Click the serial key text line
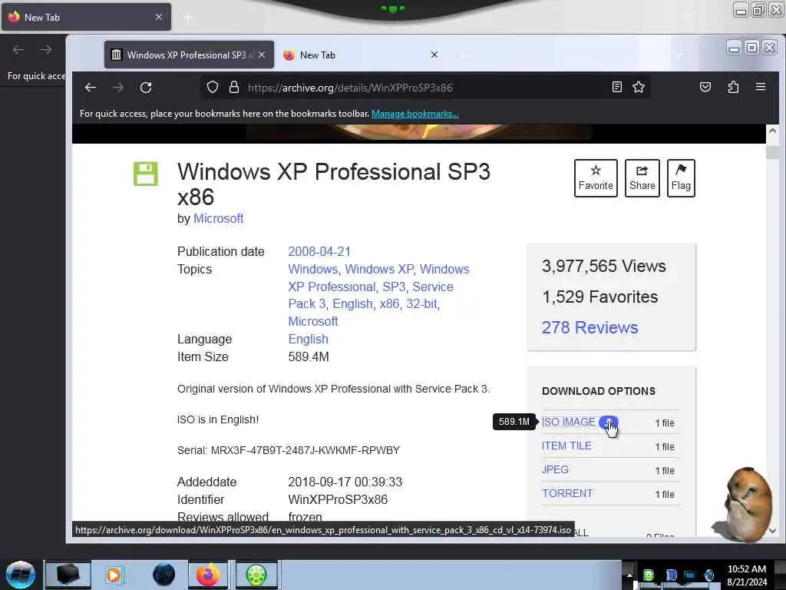786x590 pixels. tap(289, 450)
